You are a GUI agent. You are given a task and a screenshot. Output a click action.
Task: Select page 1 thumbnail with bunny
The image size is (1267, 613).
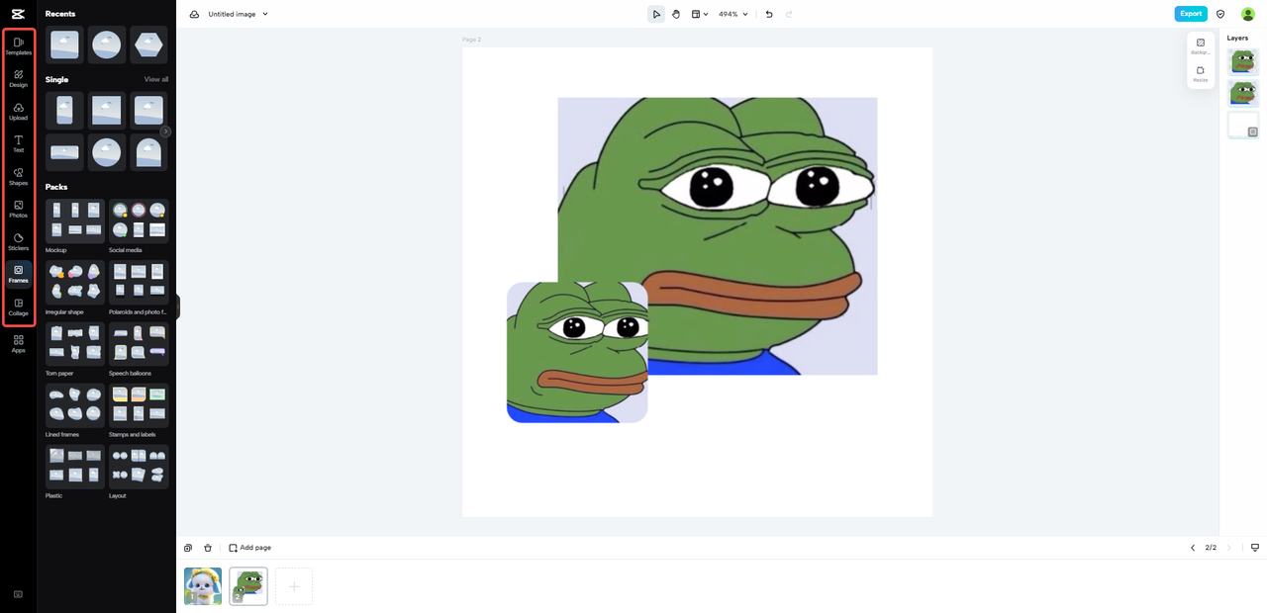coord(203,586)
